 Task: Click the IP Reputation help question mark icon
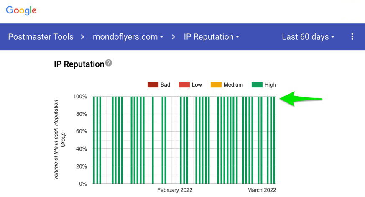[x=108, y=63]
